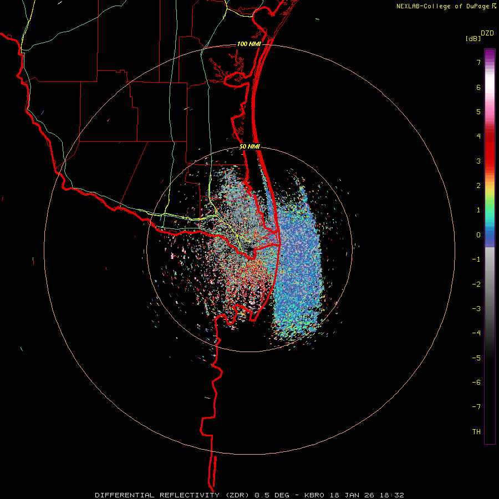Click the 4 value on color scale

478,136
